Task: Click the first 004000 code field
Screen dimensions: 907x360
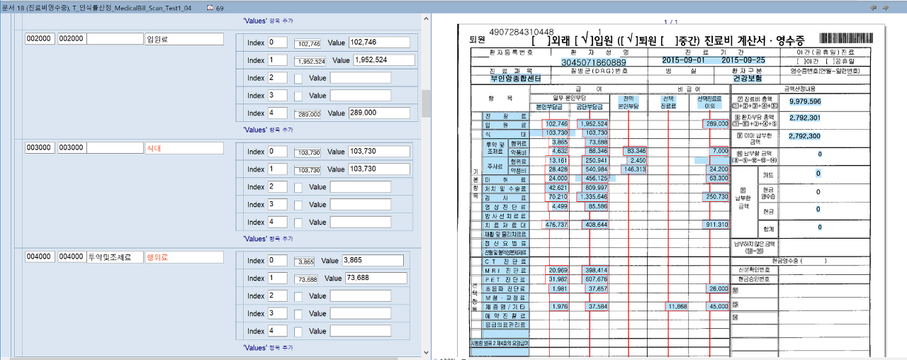Action: click(40, 257)
